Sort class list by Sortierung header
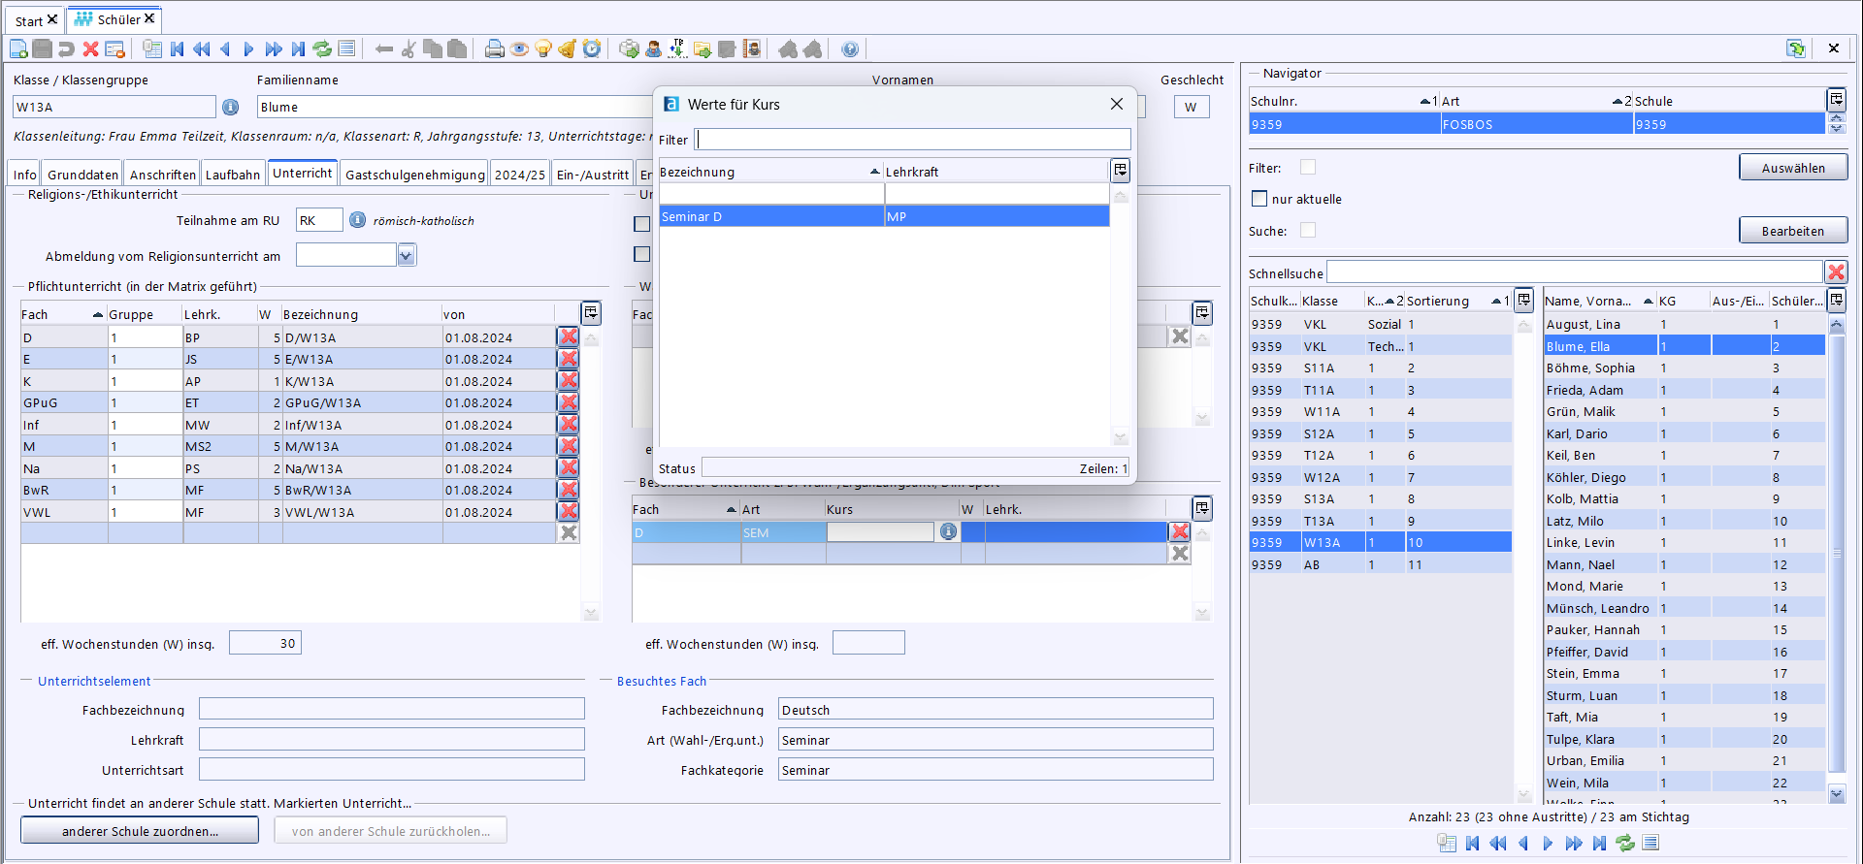This screenshot has height=864, width=1863. [x=1457, y=301]
